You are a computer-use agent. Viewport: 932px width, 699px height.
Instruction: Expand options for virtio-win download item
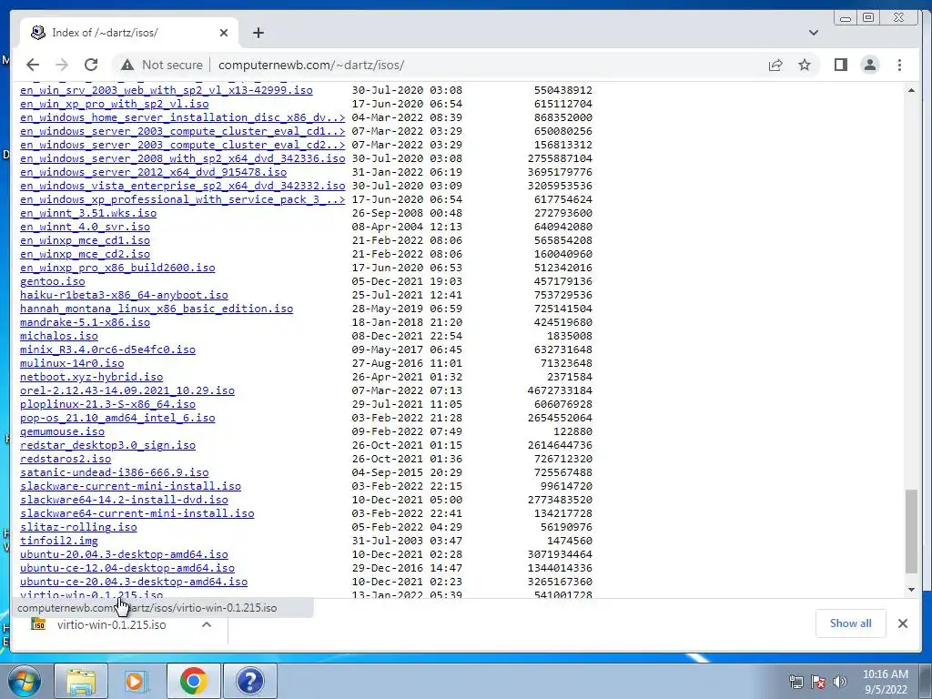click(x=207, y=624)
